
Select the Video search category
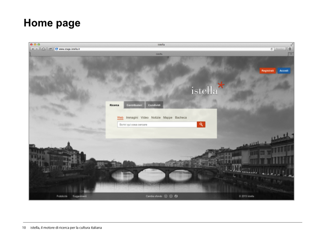pyautogui.click(x=144, y=117)
